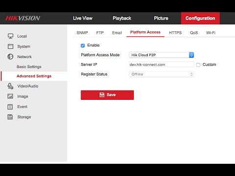Click the 'Server IP' label
Viewport: 235px width, 176px height.
click(89, 65)
